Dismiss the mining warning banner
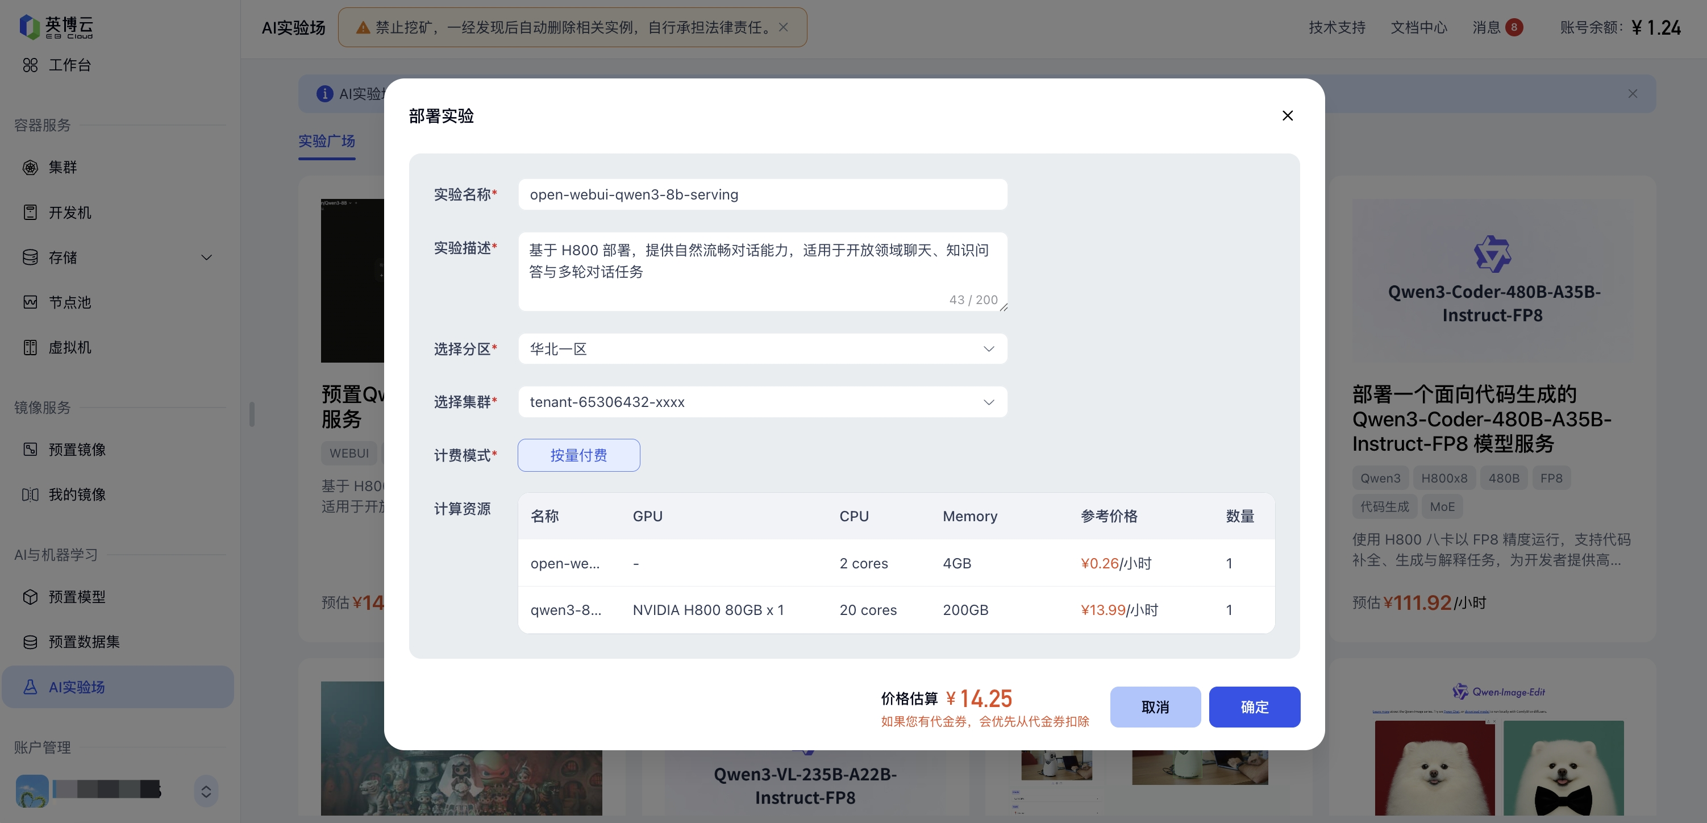This screenshot has height=823, width=1707. pos(783,27)
